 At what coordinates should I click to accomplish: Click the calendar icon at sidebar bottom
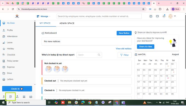(x=31, y=97)
